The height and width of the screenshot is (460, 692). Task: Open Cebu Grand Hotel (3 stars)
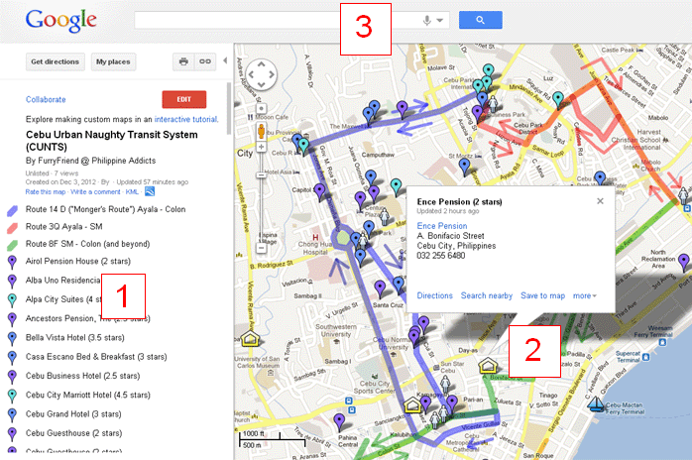[73, 414]
